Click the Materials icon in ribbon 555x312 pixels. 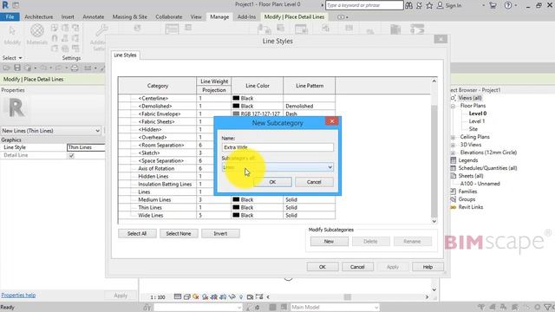[x=36, y=31]
